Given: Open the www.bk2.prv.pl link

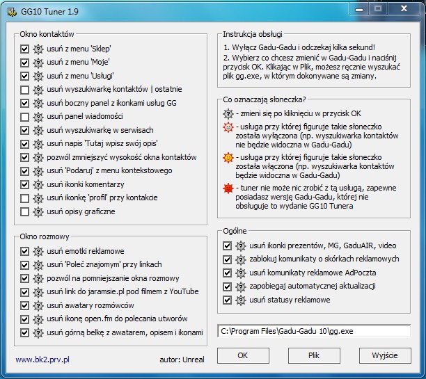Looking at the screenshot, I should pos(42,360).
